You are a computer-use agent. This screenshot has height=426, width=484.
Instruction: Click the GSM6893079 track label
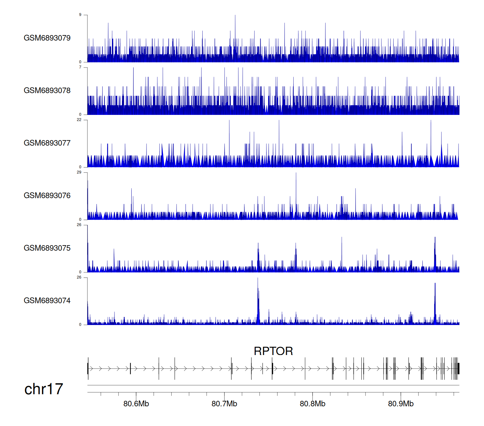point(47,38)
